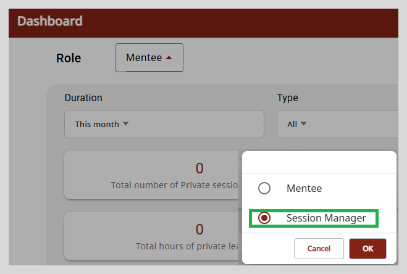Select the Session Manager radio button

(x=264, y=218)
